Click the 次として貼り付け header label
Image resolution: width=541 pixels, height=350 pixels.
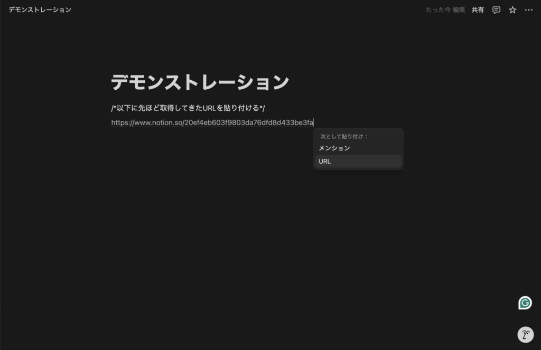click(344, 136)
